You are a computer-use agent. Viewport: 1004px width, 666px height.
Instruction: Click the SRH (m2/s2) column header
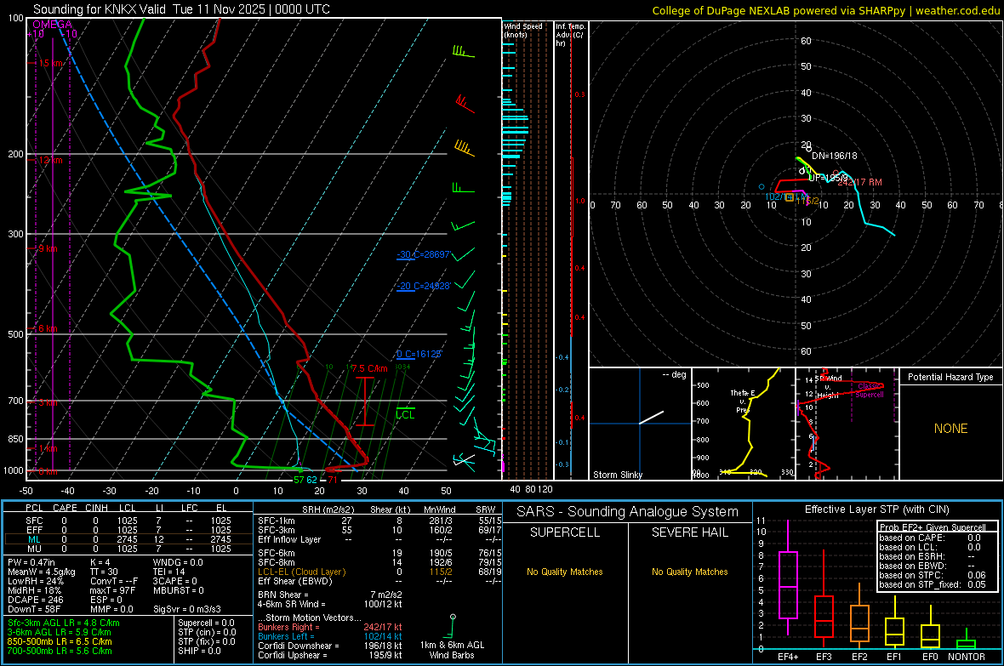click(328, 510)
